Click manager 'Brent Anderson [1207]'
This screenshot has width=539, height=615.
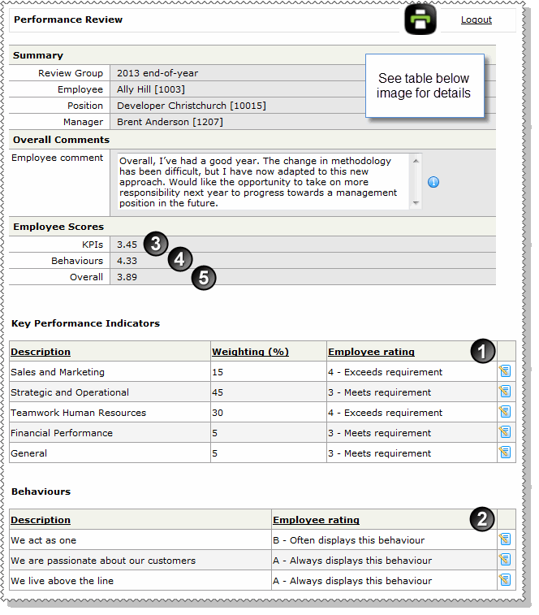click(170, 122)
